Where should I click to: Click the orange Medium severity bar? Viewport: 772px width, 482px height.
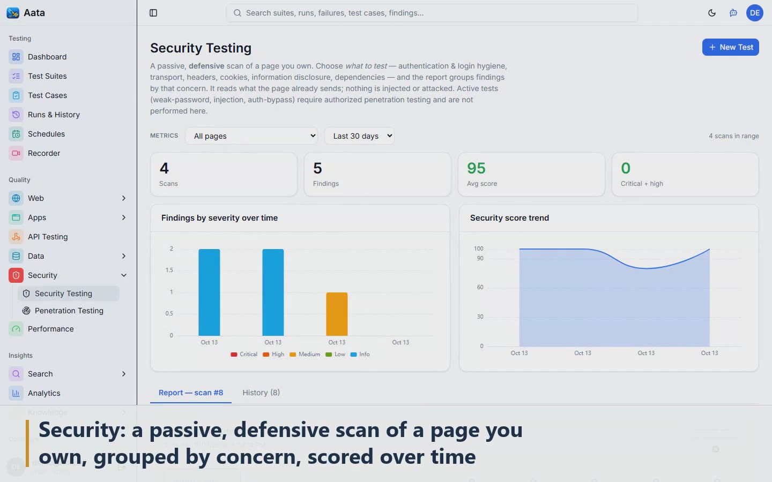pyautogui.click(x=337, y=314)
